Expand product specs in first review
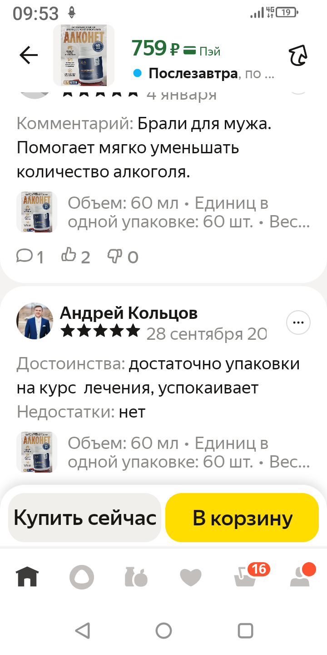 [188, 212]
